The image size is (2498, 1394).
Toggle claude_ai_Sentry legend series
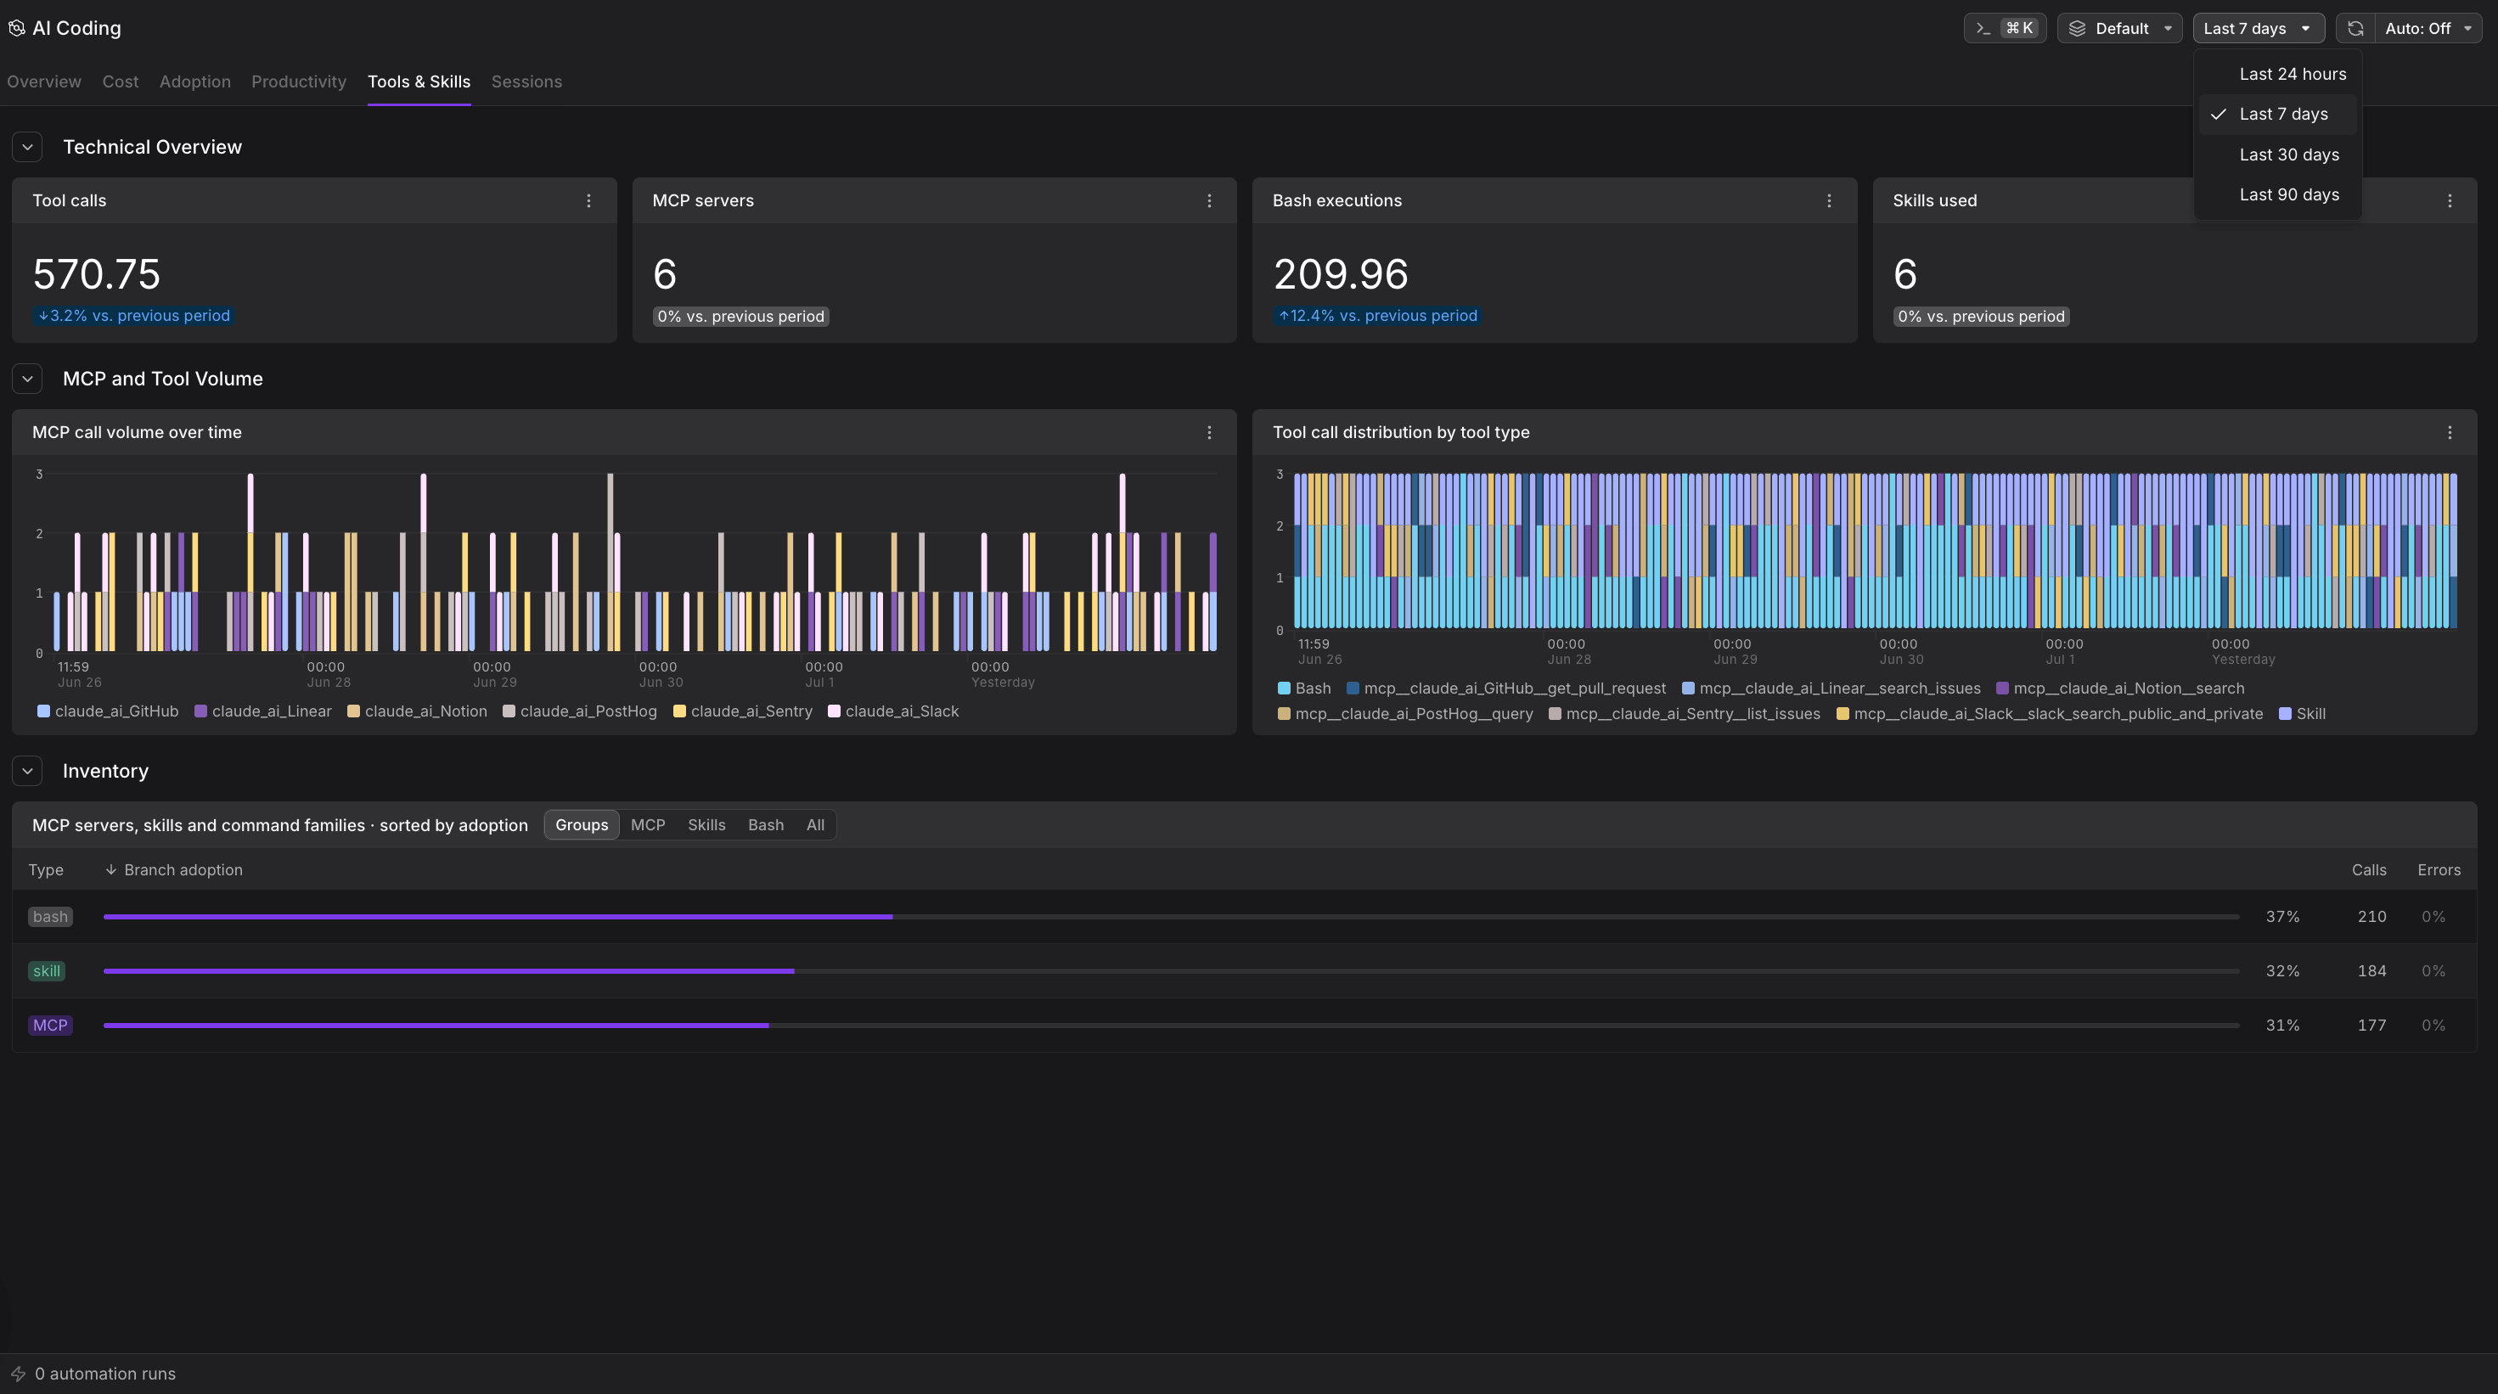tap(743, 711)
